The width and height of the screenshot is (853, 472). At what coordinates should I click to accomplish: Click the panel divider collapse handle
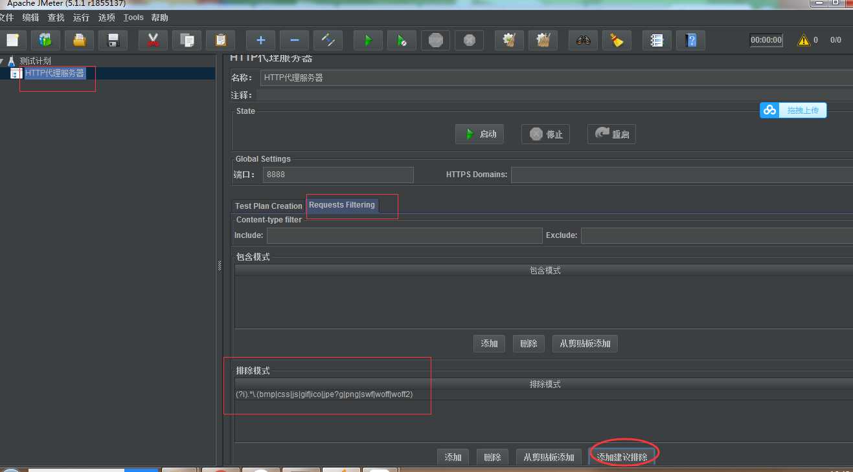[x=220, y=265]
